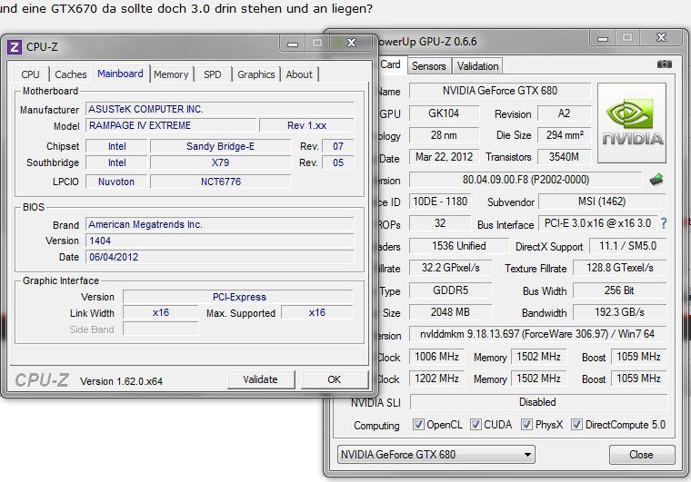Click the GPU-Z screenshot camera icon
The width and height of the screenshot is (691, 482).
[664, 64]
